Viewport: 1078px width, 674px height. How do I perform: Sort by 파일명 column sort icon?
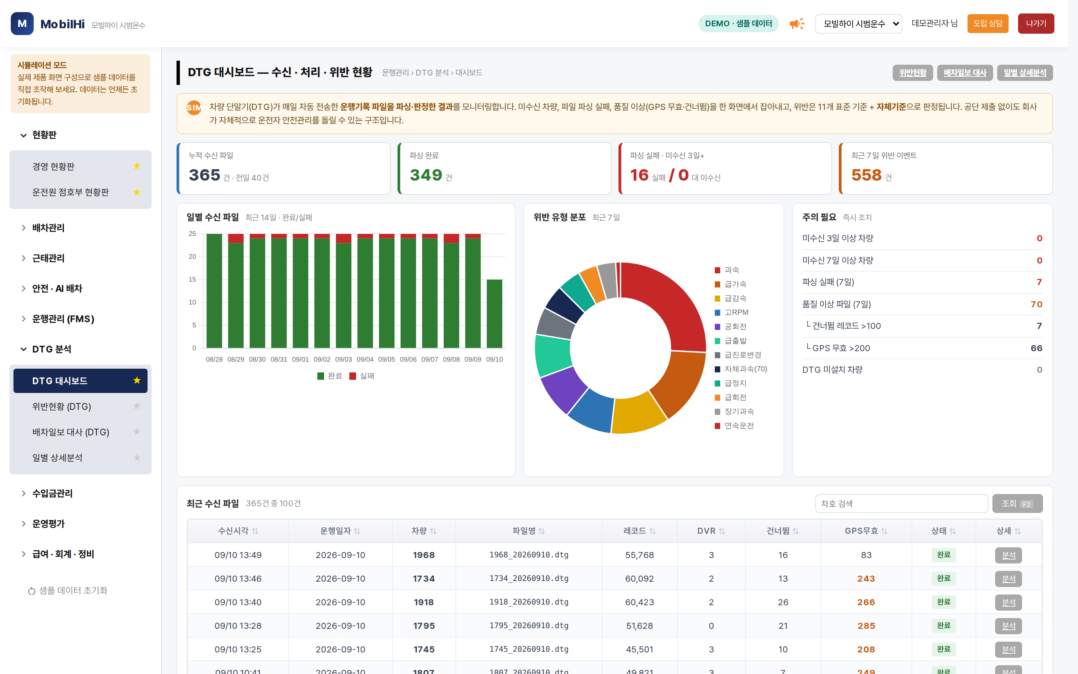point(542,531)
